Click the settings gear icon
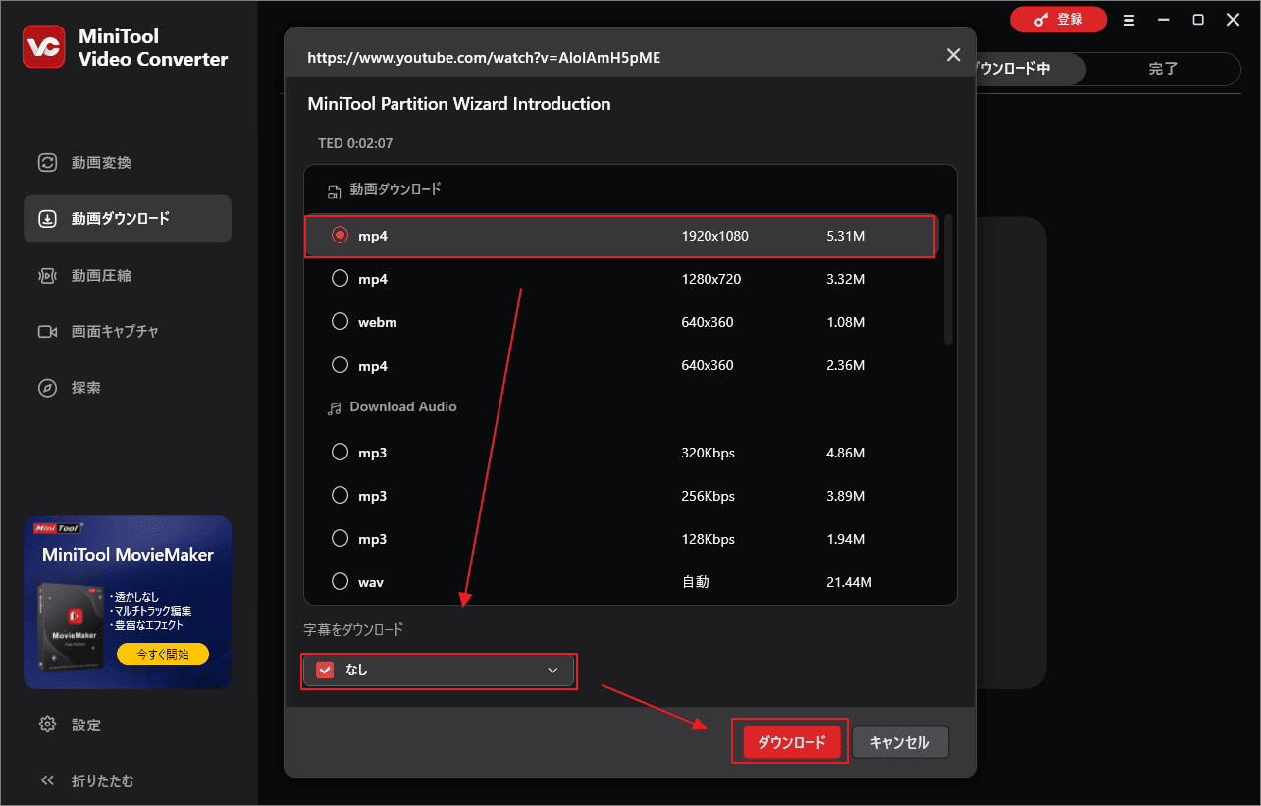This screenshot has width=1261, height=806. [47, 725]
